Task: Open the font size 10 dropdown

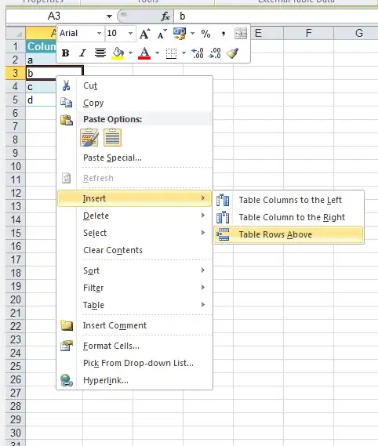Action: (x=130, y=33)
